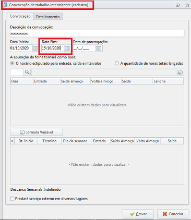
Task: Click the Saída Almoço header in lower grid
Action: pos(123,141)
